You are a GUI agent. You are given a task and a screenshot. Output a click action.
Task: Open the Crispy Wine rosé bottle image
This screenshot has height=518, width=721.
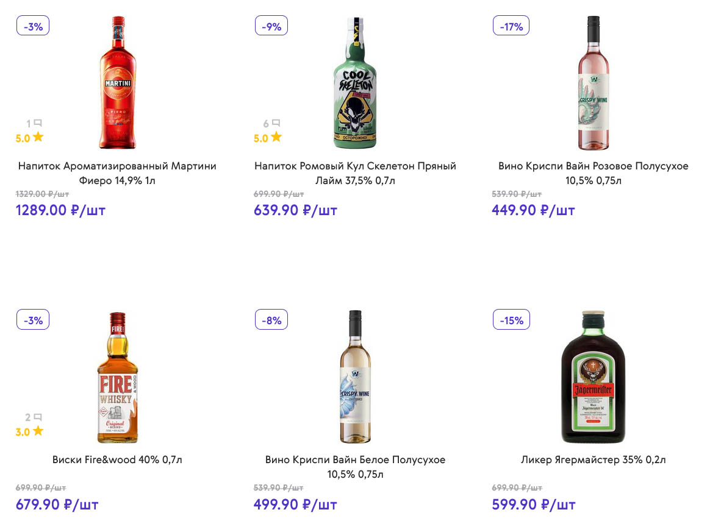point(594,82)
